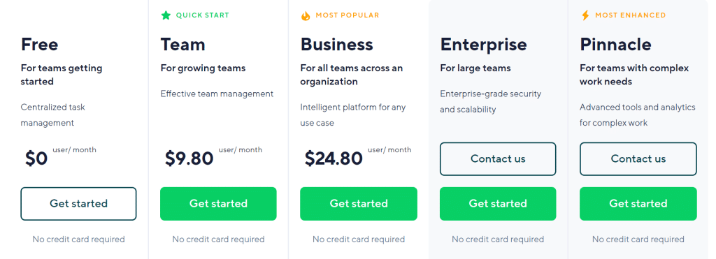Click Get started under the Pinnacle plan

click(638, 204)
